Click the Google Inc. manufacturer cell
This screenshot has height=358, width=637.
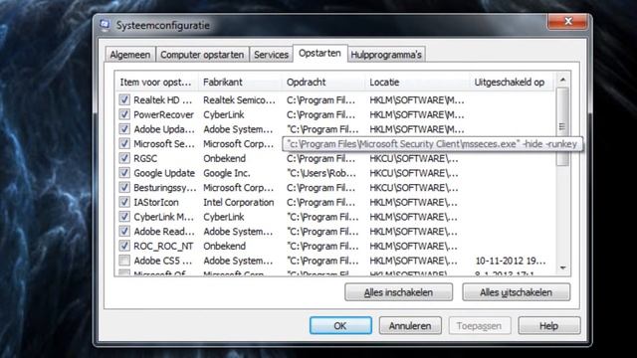click(227, 173)
